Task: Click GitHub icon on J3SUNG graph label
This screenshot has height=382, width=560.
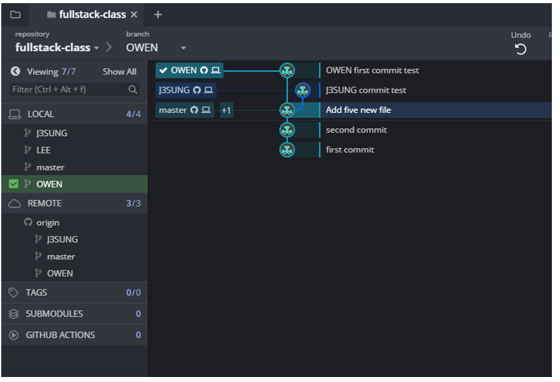Action: pos(197,90)
